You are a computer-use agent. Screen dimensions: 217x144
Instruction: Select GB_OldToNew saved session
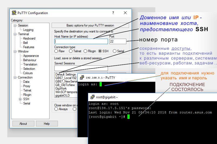click(65, 85)
